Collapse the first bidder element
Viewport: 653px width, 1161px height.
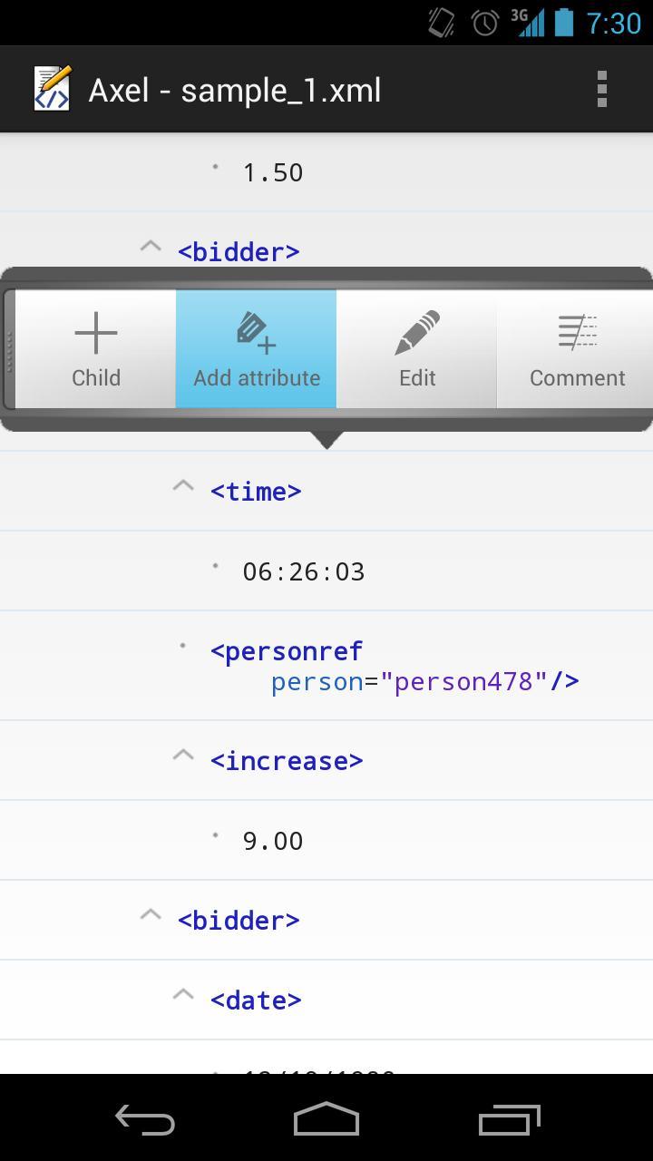click(151, 245)
